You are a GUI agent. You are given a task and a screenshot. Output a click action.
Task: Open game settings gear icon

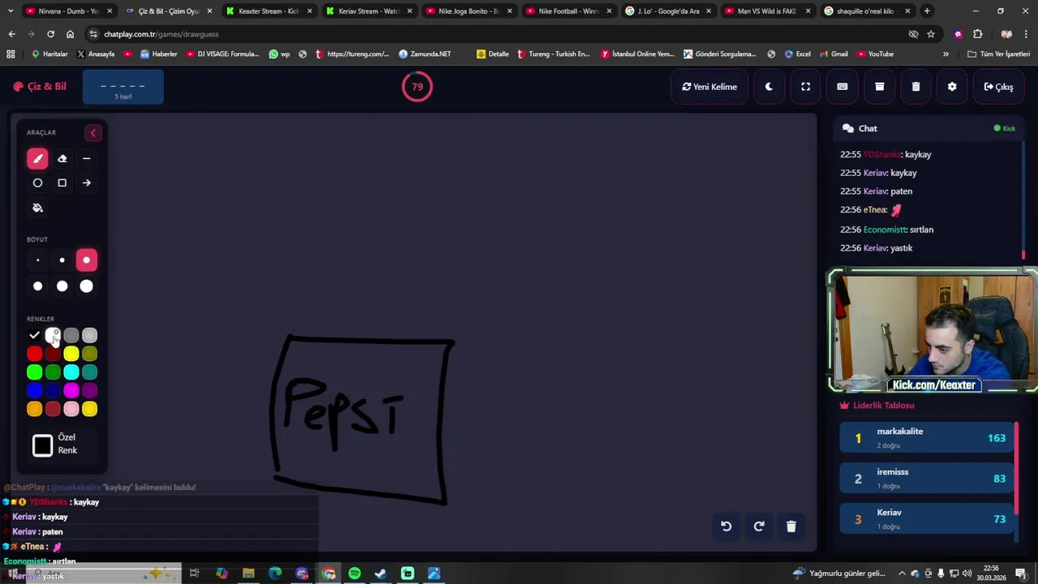coord(952,87)
